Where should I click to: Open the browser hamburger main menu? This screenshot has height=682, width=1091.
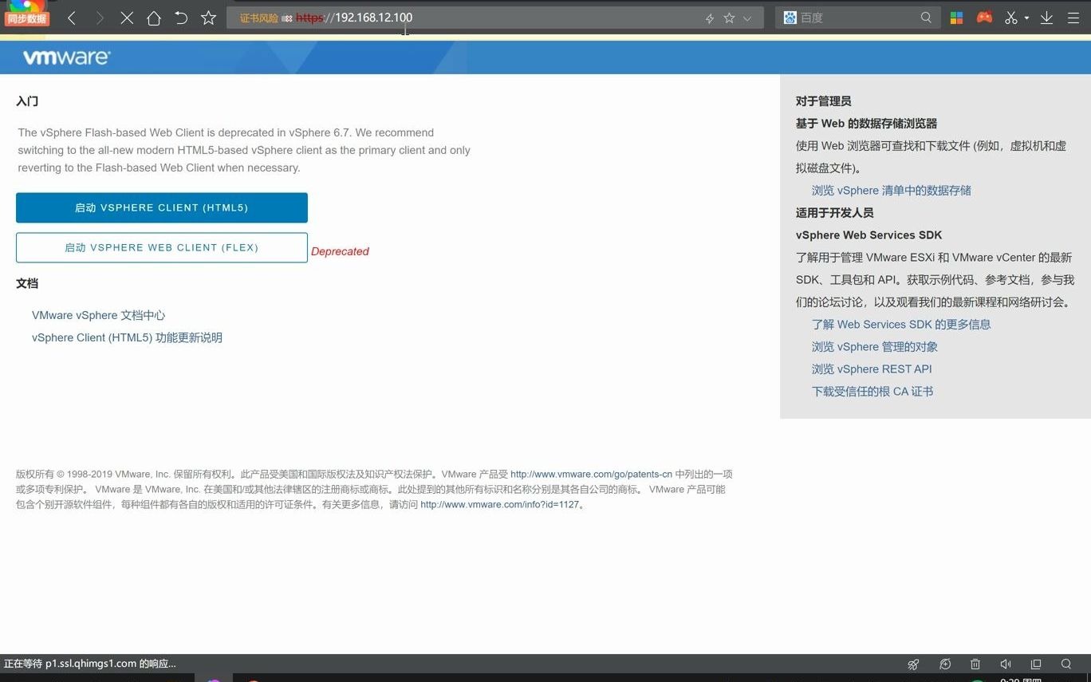click(1073, 18)
